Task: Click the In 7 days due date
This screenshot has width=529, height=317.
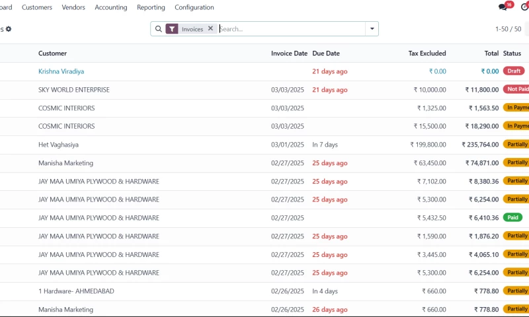Action: 325,145
